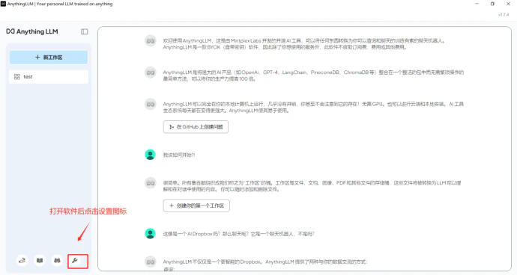This screenshot has height=275, width=517.
Task: Minimize the AnythingLLM window
Action: 477,4
